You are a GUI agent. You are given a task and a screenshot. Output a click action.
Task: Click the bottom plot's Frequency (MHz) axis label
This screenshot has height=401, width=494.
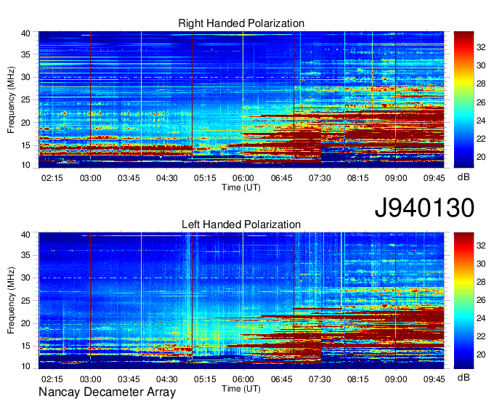(x=11, y=301)
